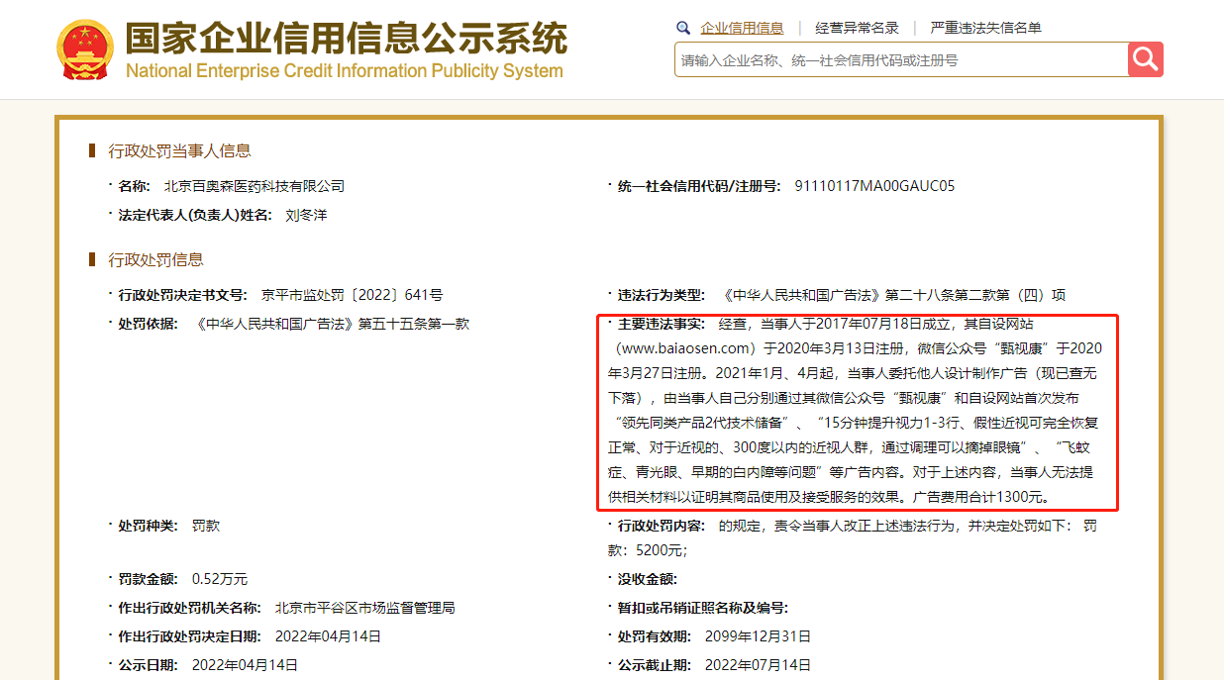Click the 暂扣或吊销证照名称及编号 label
The width and height of the screenshot is (1224, 680).
pyautogui.click(x=703, y=608)
